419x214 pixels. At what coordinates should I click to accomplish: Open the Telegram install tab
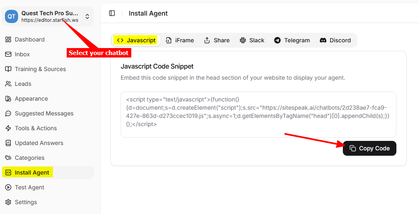292,40
